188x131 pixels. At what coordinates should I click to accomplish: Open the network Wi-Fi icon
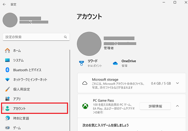8,80
